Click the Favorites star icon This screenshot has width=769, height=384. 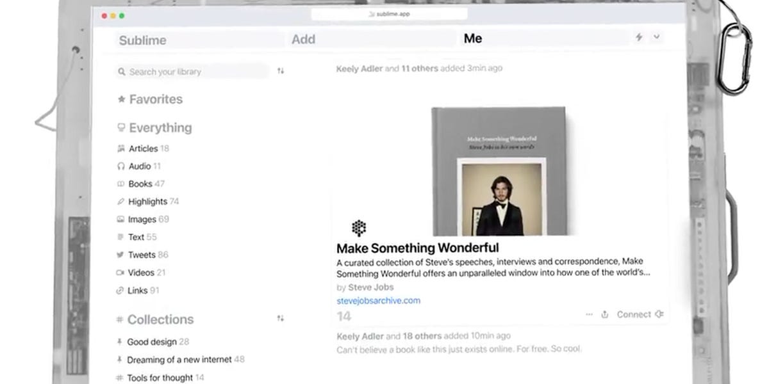121,99
